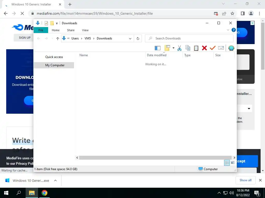This screenshot has width=265, height=198.
Task: Open the File ribbon tab
Action: point(41,30)
